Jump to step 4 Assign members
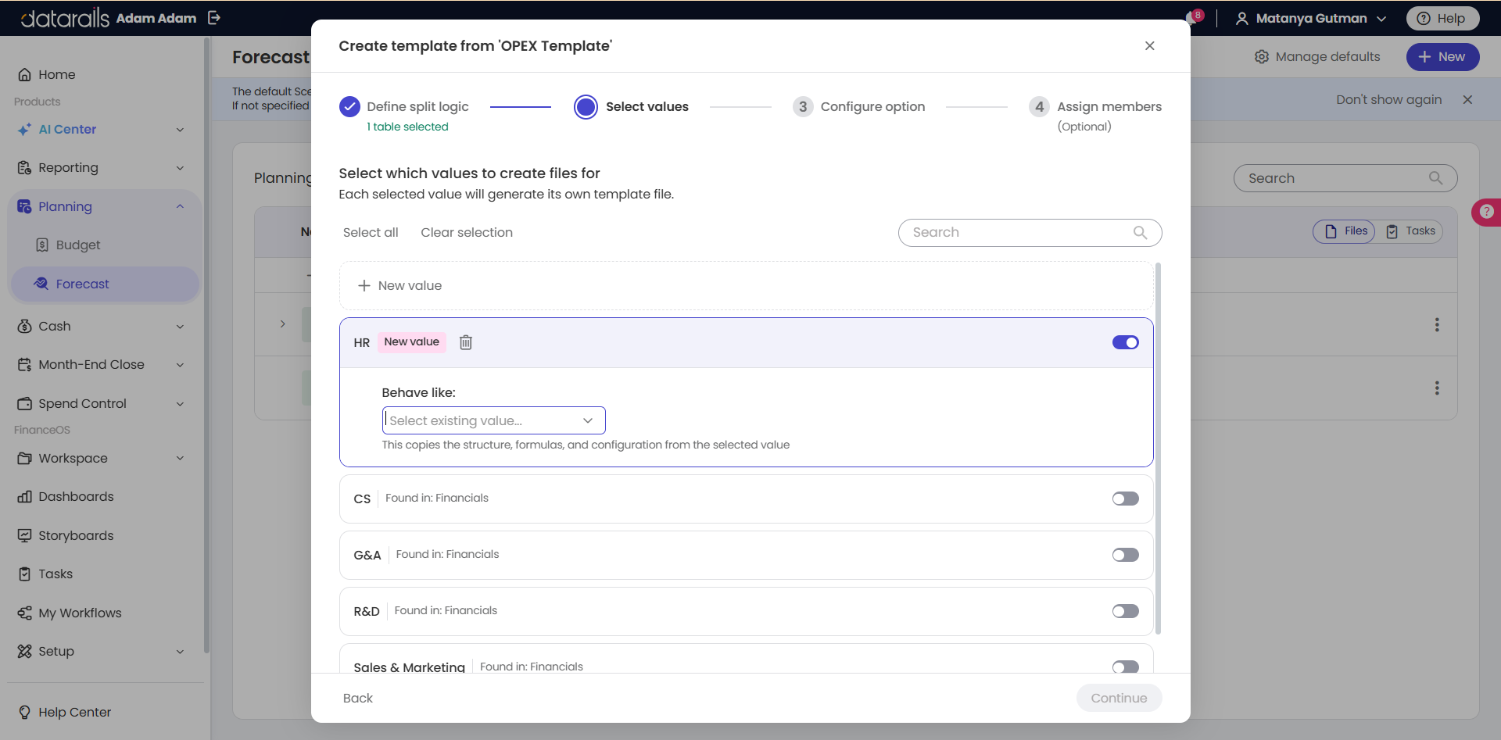The width and height of the screenshot is (1501, 740). coord(1095,107)
